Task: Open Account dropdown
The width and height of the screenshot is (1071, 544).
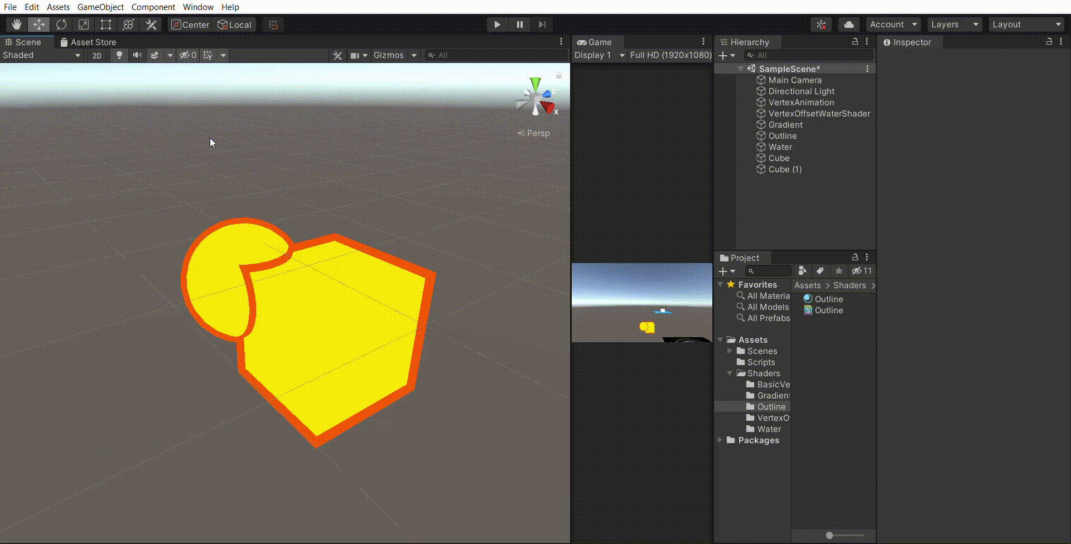Action: (x=893, y=25)
